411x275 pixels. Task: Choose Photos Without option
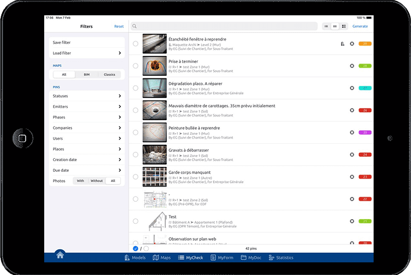[x=97, y=181]
